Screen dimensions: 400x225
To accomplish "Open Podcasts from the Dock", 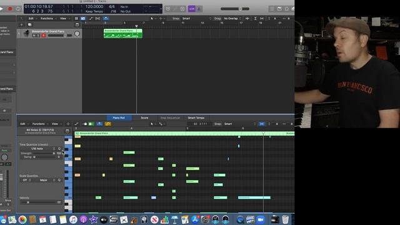I will point(83,219).
